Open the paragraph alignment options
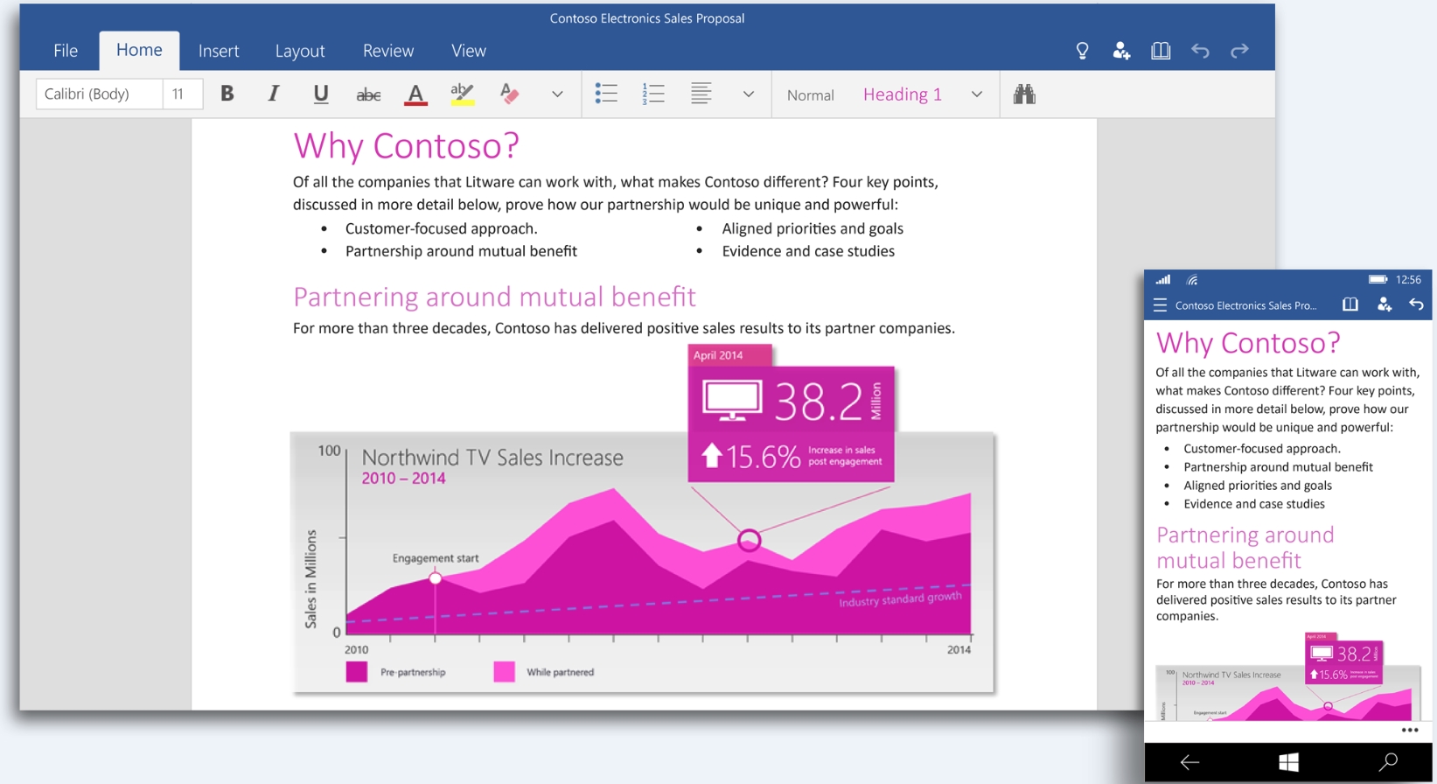The image size is (1437, 784). pyautogui.click(x=701, y=94)
